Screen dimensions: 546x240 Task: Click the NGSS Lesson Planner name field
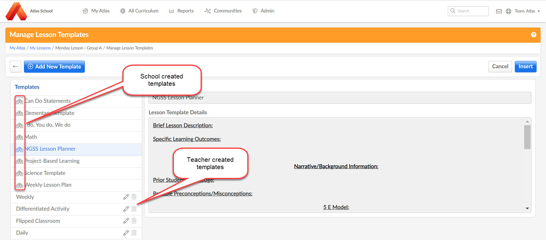coord(340,98)
